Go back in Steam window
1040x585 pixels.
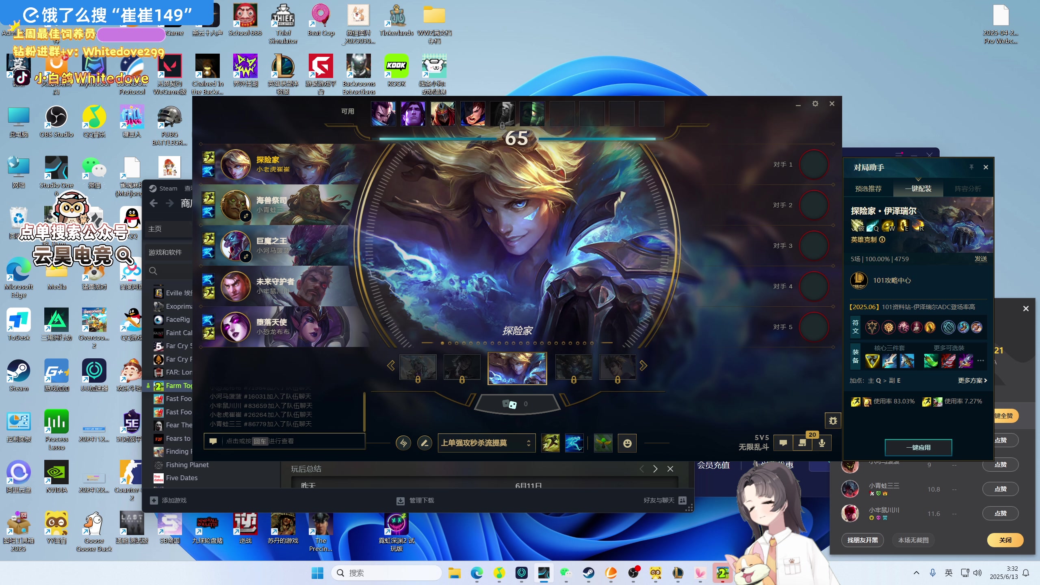(154, 203)
